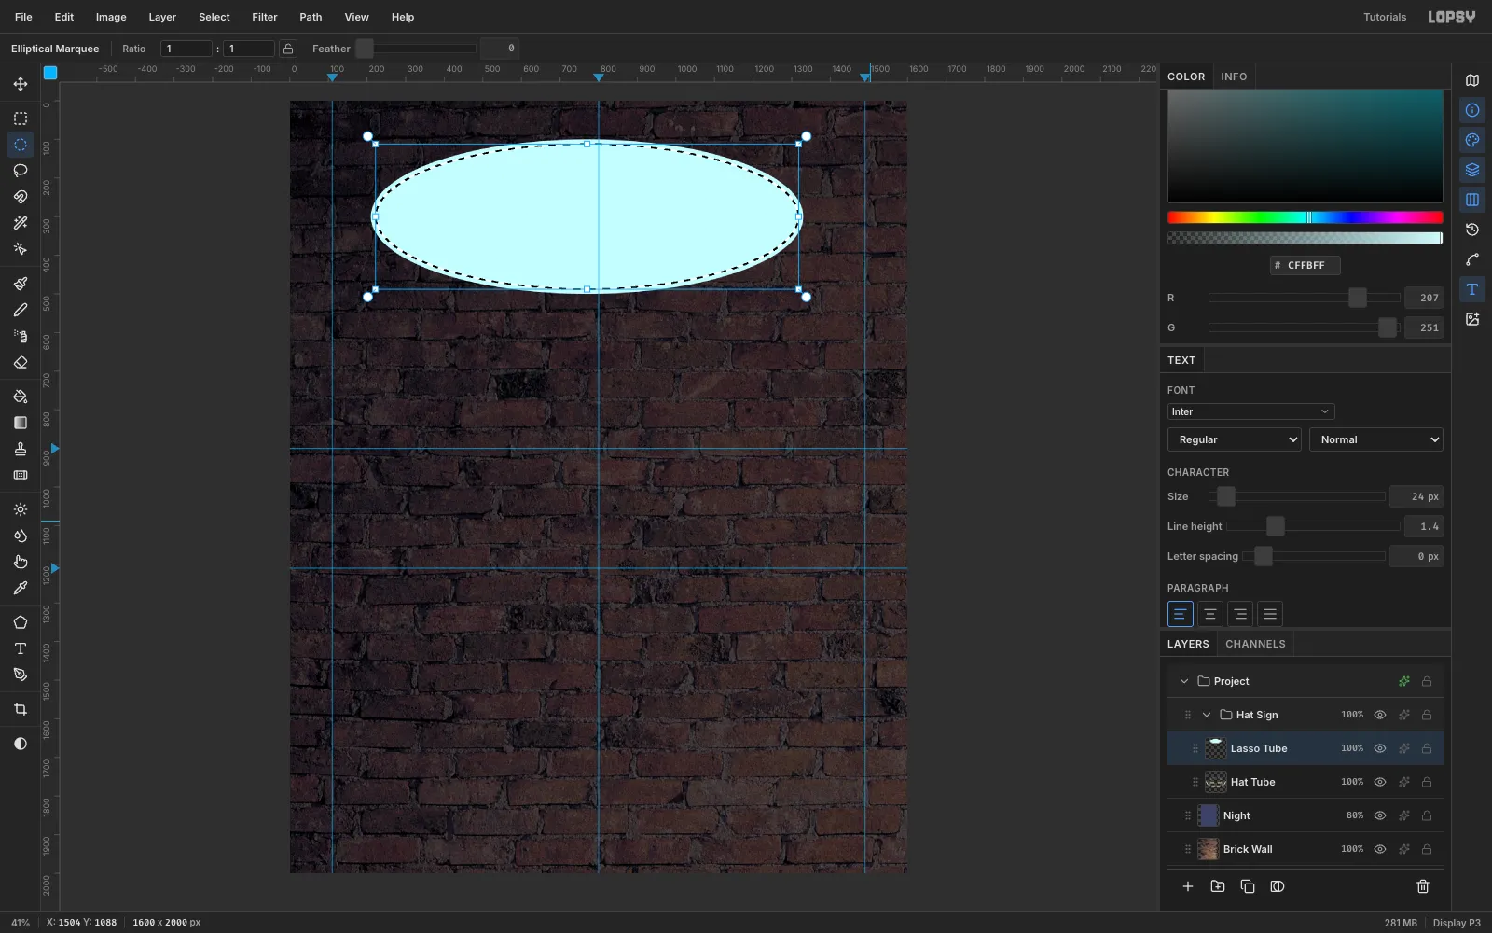Open the History panel icon
This screenshot has width=1492, height=933.
[x=1472, y=230]
